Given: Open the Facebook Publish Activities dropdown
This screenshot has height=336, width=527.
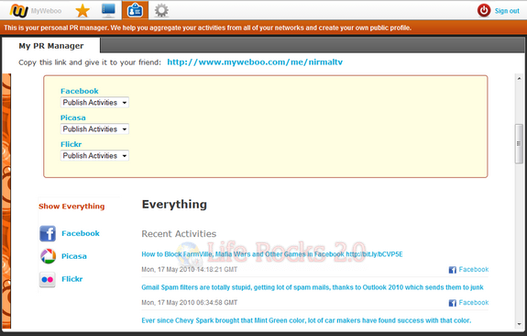Looking at the screenshot, I should [x=94, y=102].
